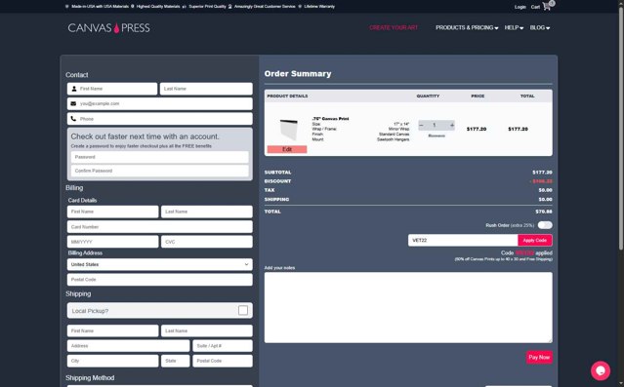The image size is (624, 387).
Task: Click the Password field
Action: (x=159, y=157)
